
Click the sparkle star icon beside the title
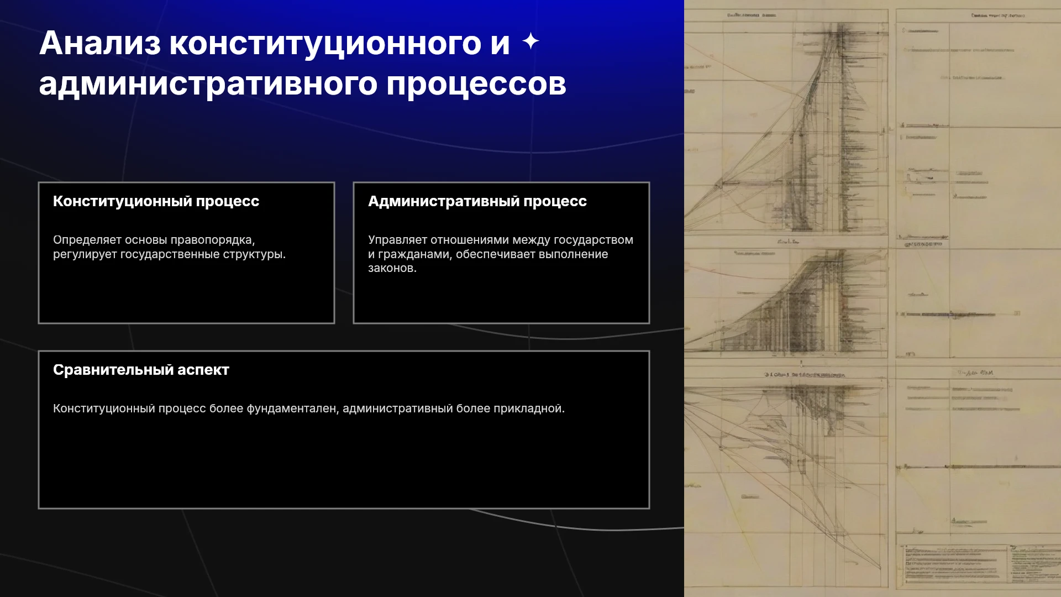click(x=530, y=41)
